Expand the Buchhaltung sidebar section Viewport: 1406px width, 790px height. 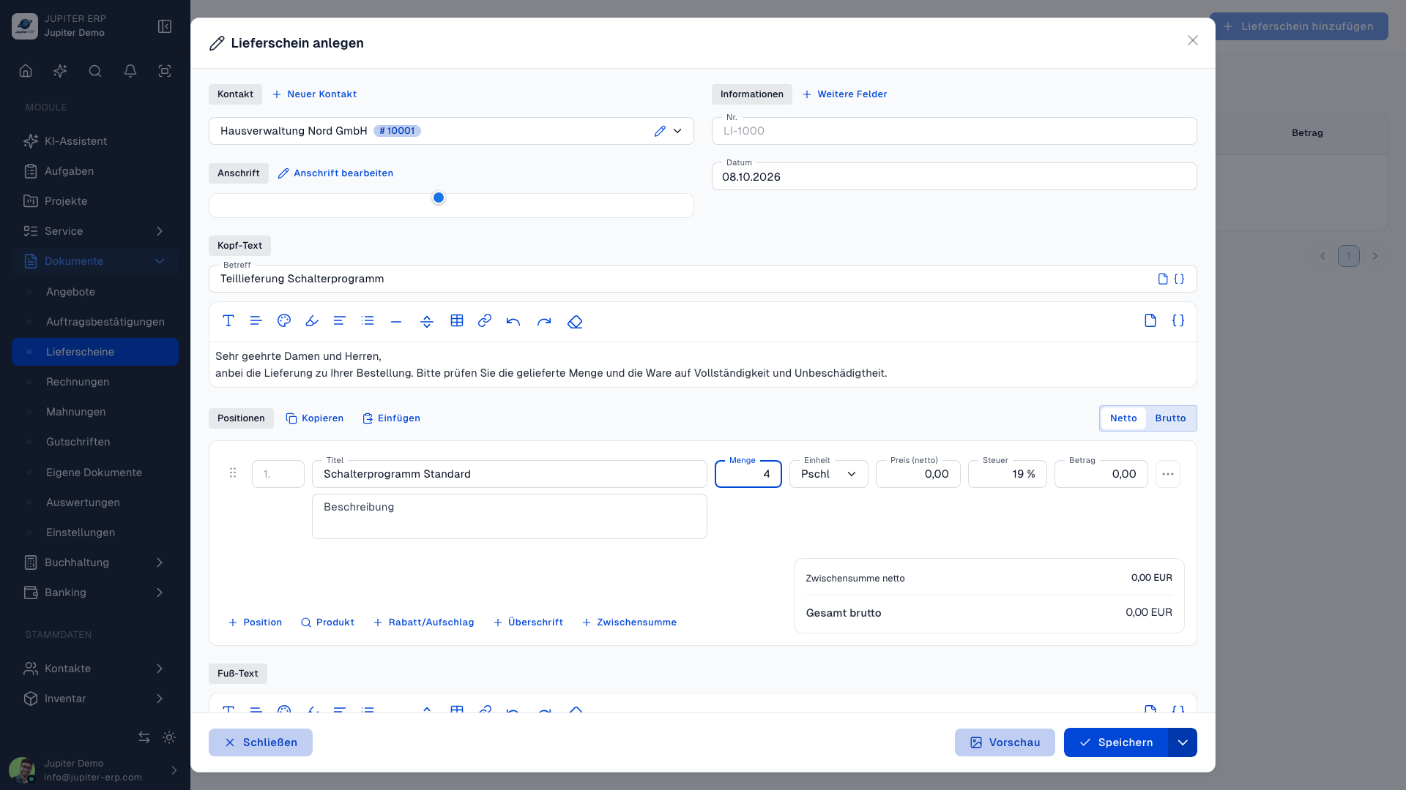(95, 563)
